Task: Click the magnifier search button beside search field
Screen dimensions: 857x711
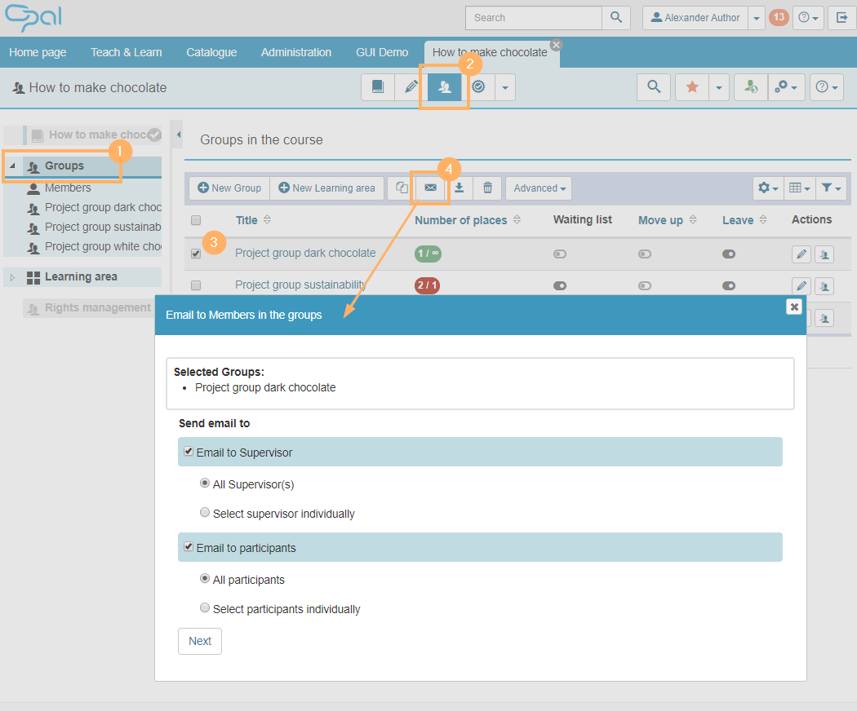Action: point(616,18)
